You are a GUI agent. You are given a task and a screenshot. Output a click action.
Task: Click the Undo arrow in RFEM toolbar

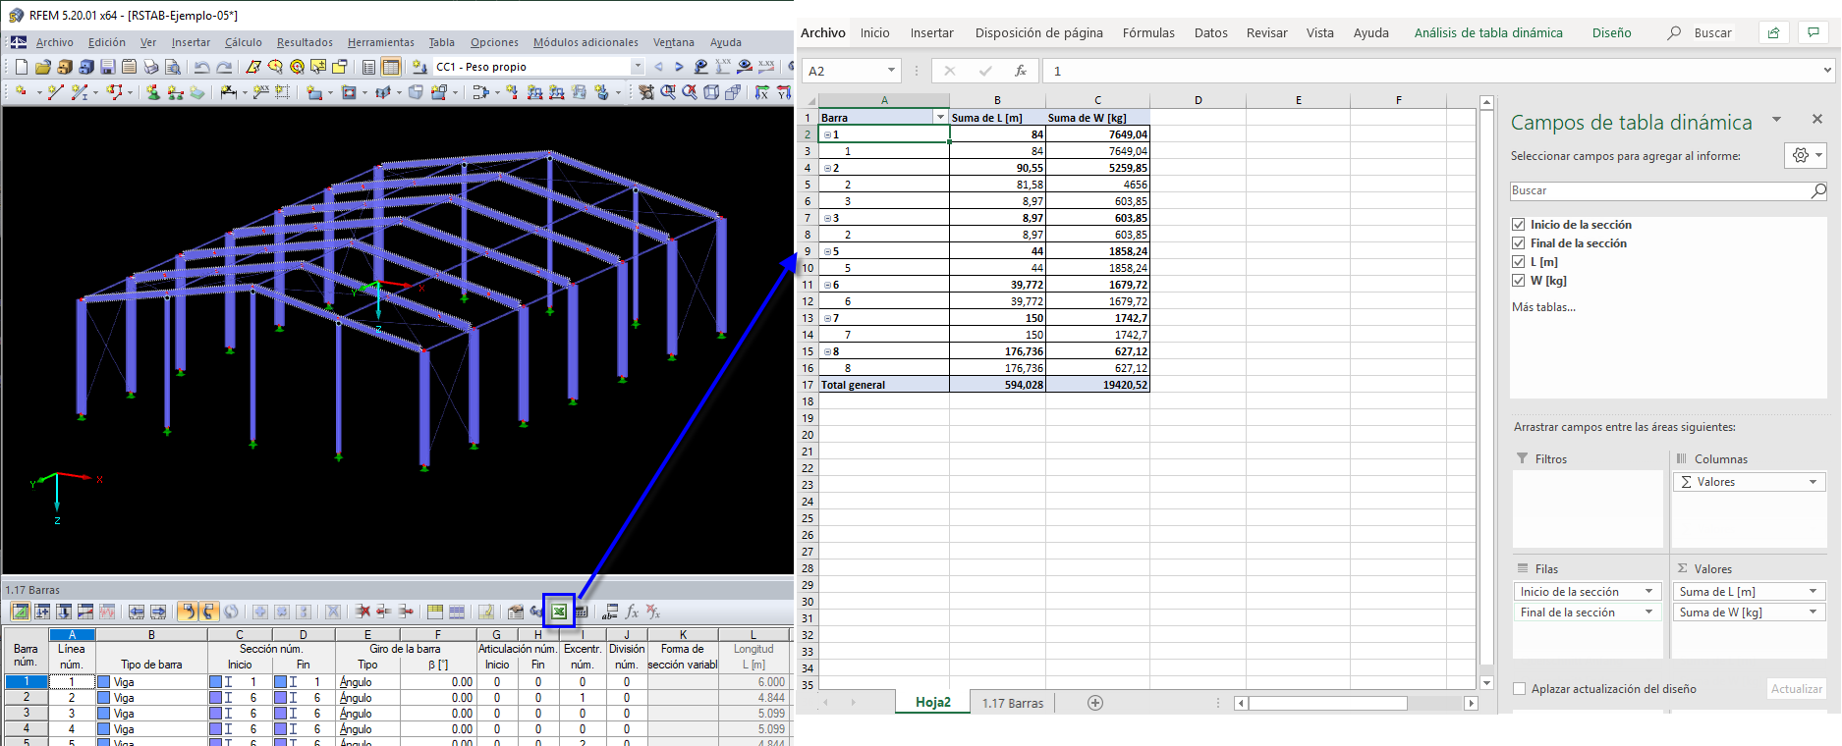pyautogui.click(x=201, y=67)
